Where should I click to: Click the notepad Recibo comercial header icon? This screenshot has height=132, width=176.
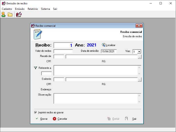38,34
